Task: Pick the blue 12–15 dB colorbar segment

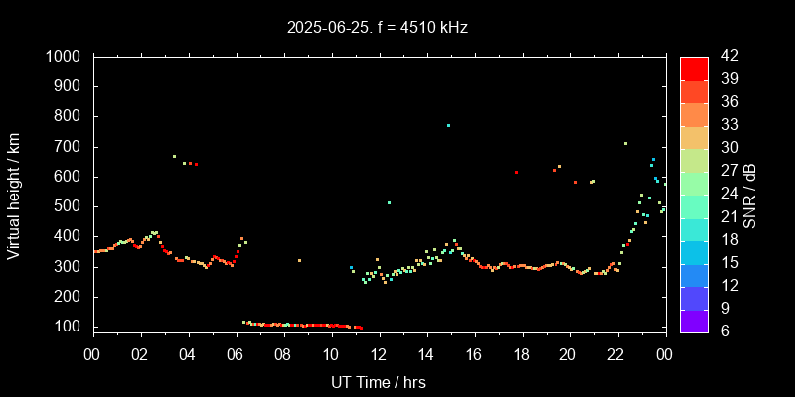Action: 694,275
